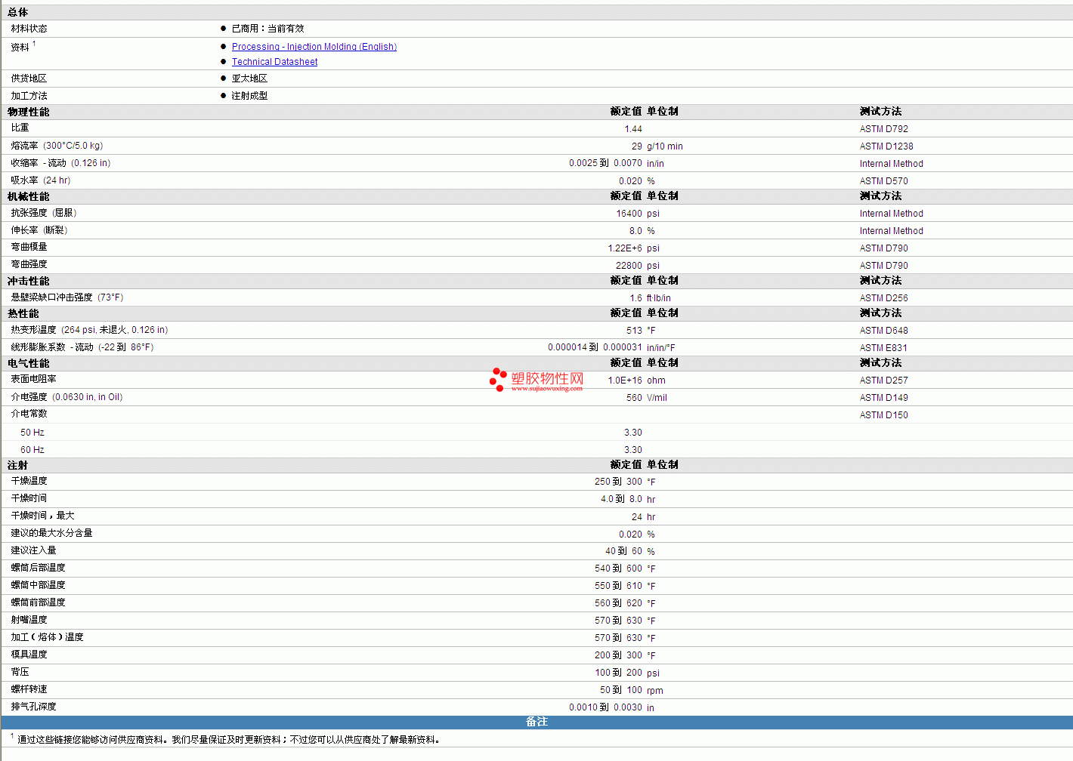Select the 螺筒后部温度 row label
1073x761 pixels.
(x=38, y=568)
